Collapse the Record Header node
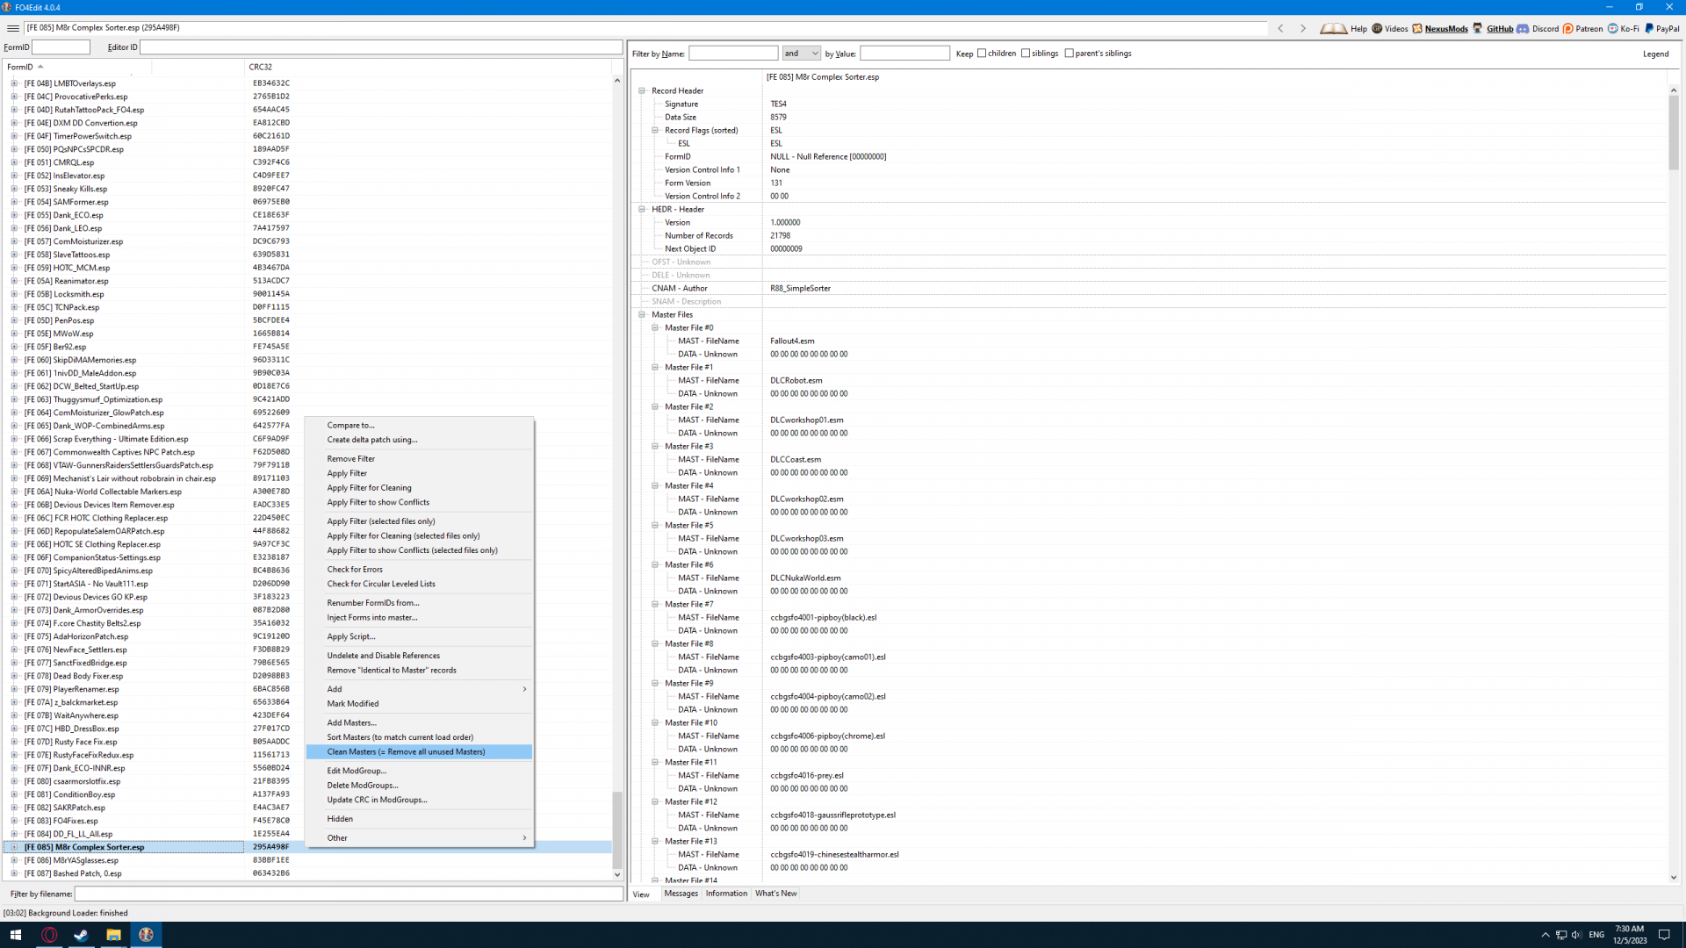The height and width of the screenshot is (948, 1686). 642,90
